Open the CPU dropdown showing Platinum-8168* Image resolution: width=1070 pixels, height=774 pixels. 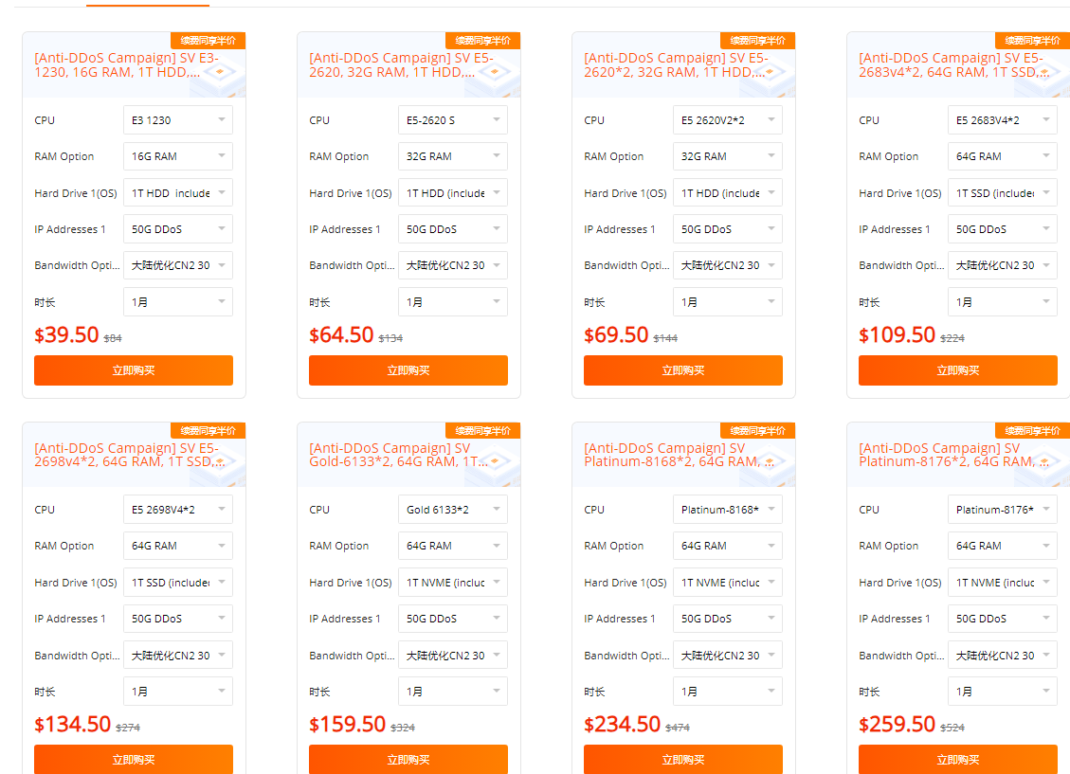pos(727,510)
